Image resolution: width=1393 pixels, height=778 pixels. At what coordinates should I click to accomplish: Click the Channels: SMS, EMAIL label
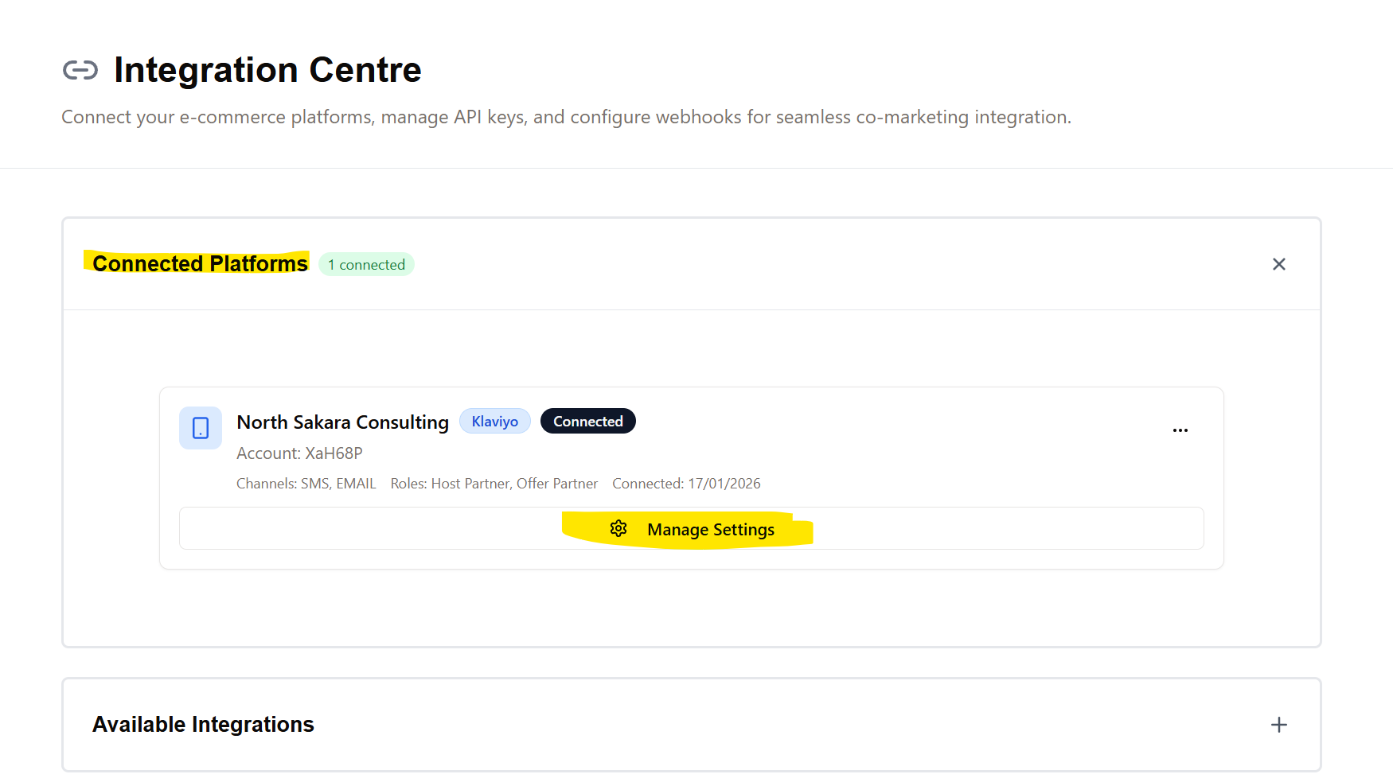coord(306,484)
